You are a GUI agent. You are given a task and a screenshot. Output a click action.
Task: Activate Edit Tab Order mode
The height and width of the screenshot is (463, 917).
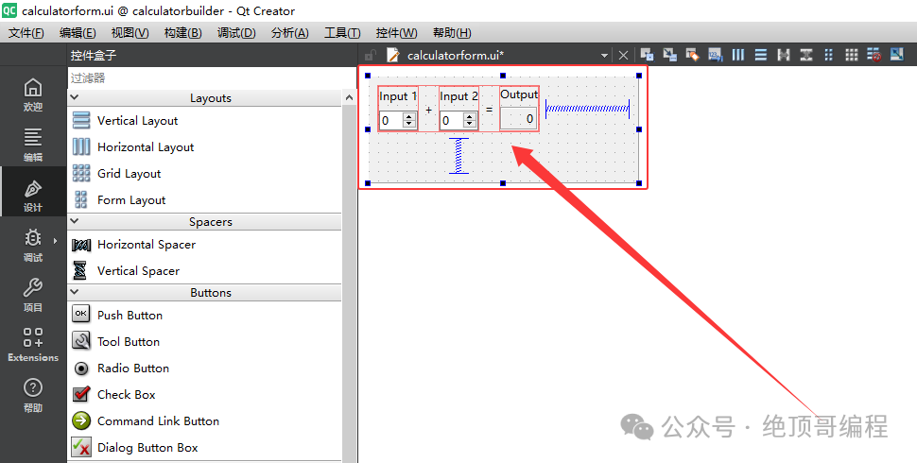point(716,55)
